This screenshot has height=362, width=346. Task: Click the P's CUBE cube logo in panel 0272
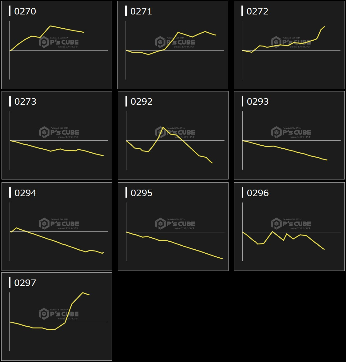(x=276, y=42)
